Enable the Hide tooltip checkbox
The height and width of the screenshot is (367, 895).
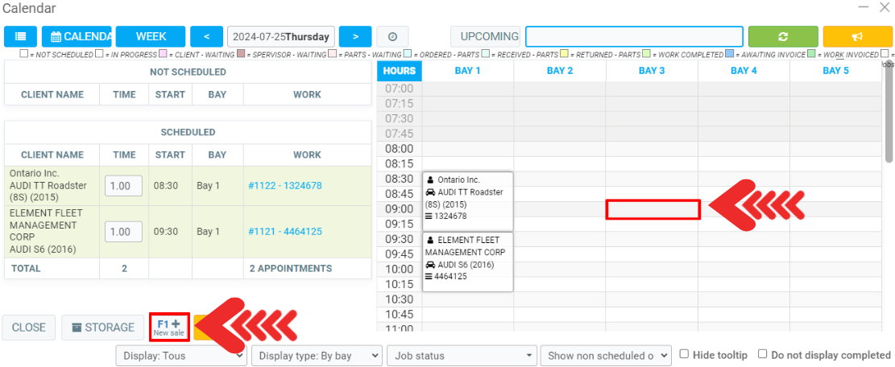coord(684,354)
